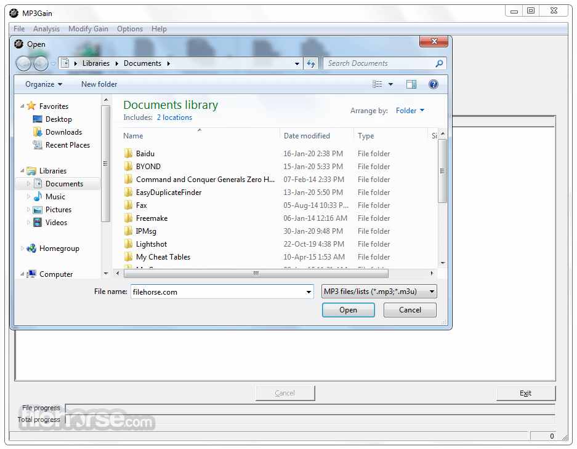Screen dimensions: 577x449
Task: Open the Arrange by Folder dropdown
Action: click(410, 111)
